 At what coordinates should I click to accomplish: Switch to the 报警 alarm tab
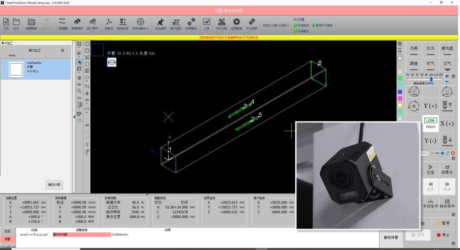point(8,239)
